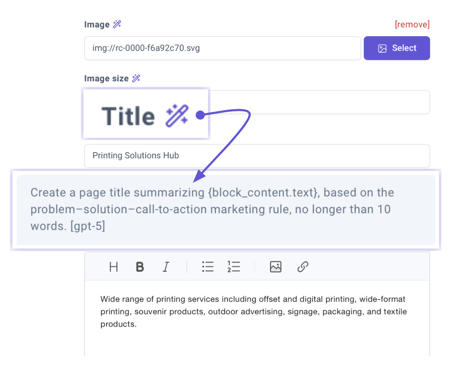
Task: Click the [remove] link
Action: point(412,25)
